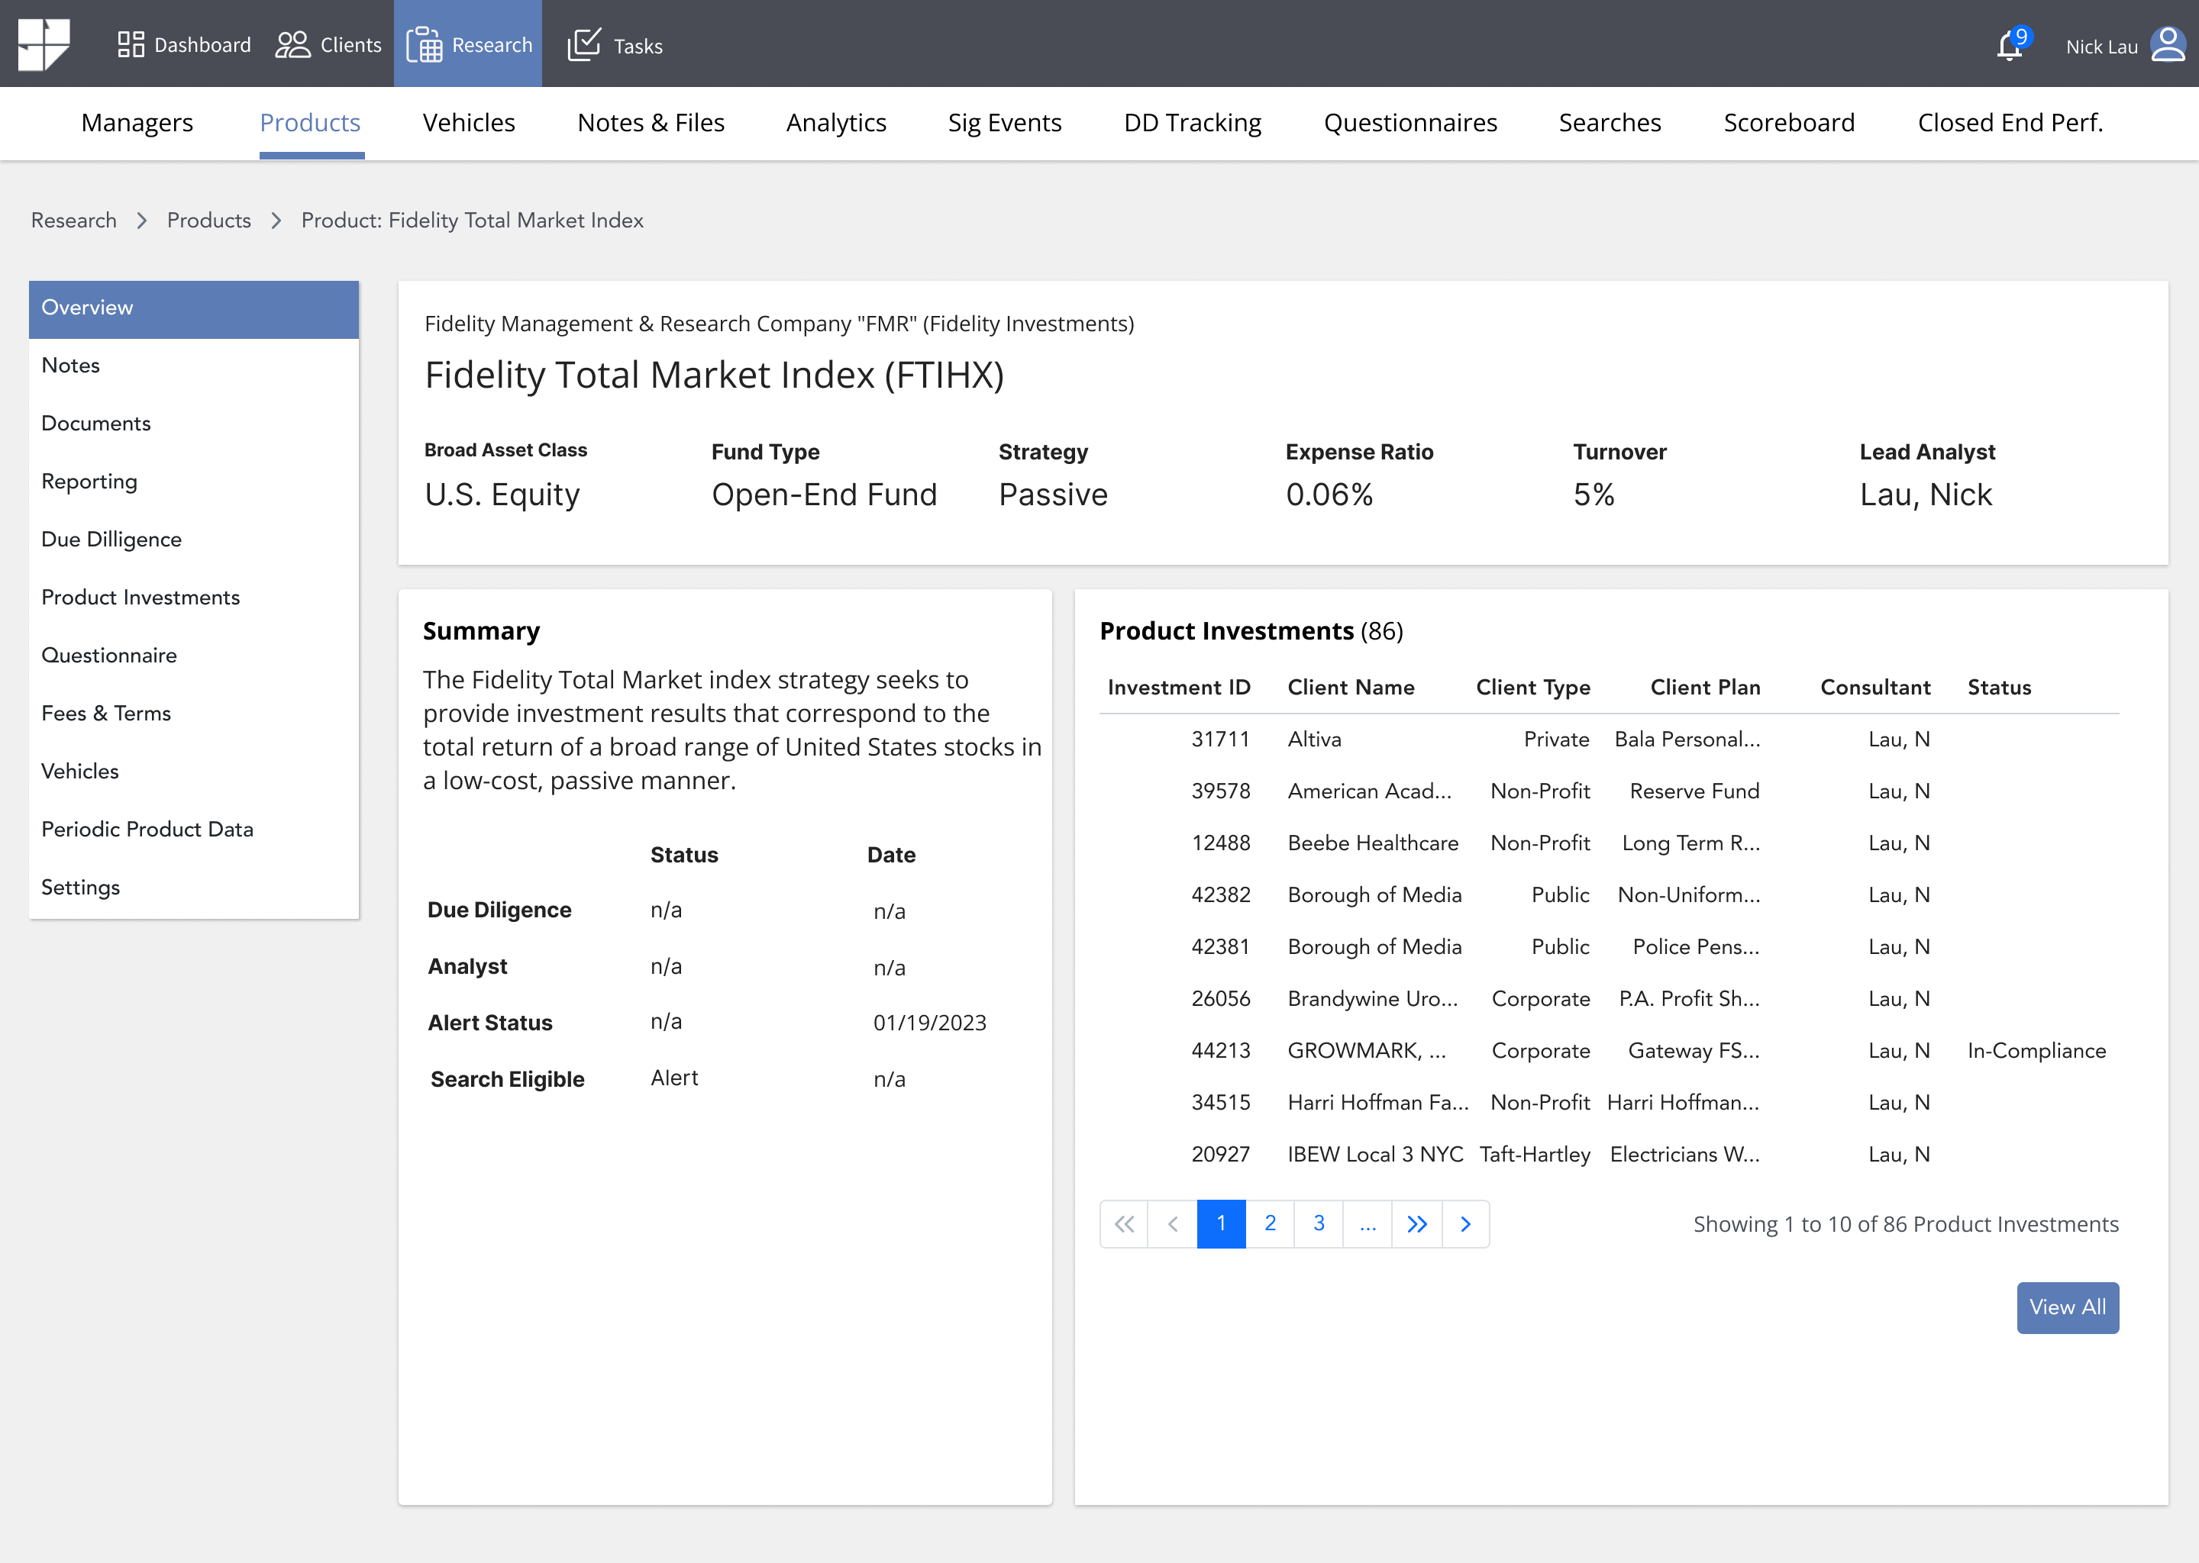Click the user profile avatar icon
The image size is (2199, 1563).
click(x=2167, y=44)
